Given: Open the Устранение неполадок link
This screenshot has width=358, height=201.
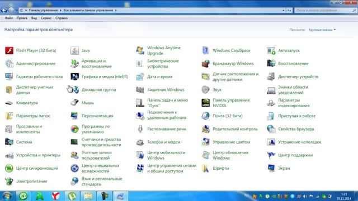Looking at the screenshot, I should pos(300,142).
